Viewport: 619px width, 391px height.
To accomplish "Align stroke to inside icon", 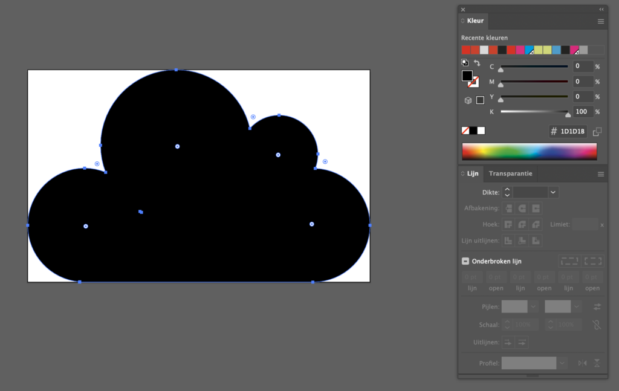I will (522, 241).
